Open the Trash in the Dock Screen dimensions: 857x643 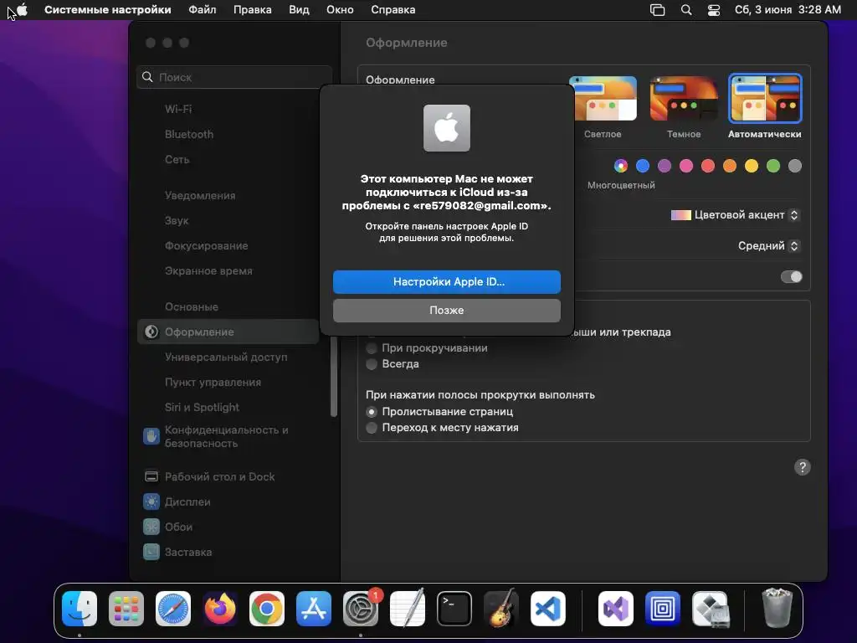(x=777, y=608)
